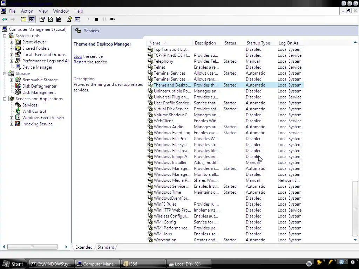Click the Export List toolbar icon
This screenshot has width=359, height=269.
(59, 20)
